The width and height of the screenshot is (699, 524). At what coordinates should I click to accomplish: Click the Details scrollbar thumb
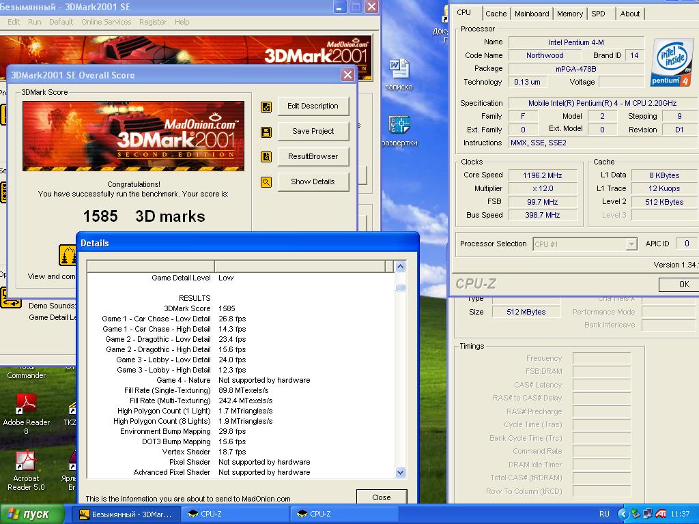pyautogui.click(x=400, y=288)
